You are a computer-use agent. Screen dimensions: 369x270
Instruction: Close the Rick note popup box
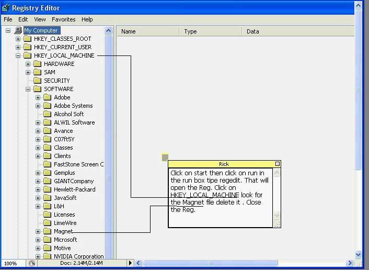tap(277, 164)
